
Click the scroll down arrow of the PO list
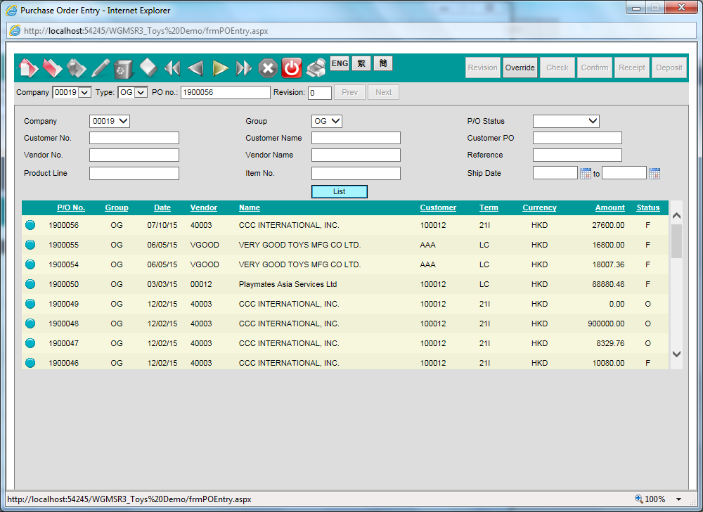[x=676, y=354]
